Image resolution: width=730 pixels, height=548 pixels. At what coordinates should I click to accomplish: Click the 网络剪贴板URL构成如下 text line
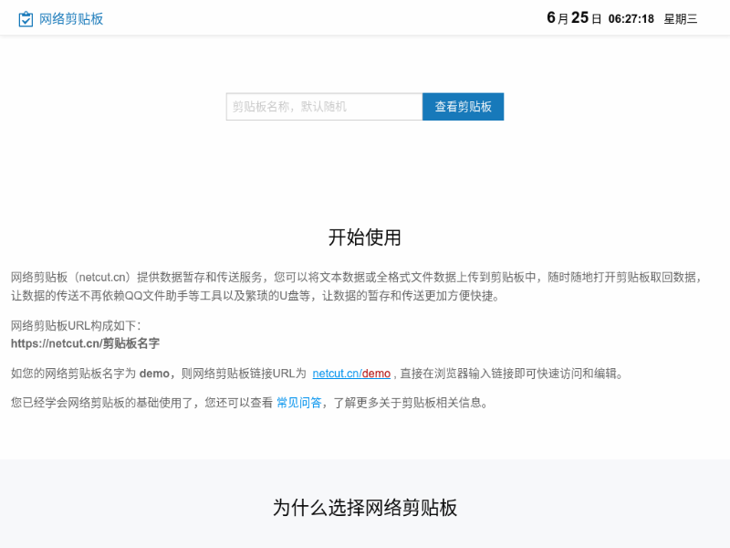tap(76, 325)
